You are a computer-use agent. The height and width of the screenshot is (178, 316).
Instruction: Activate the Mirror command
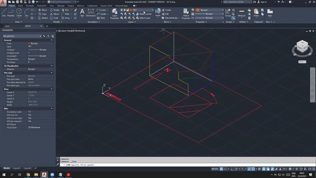tap(55, 14)
